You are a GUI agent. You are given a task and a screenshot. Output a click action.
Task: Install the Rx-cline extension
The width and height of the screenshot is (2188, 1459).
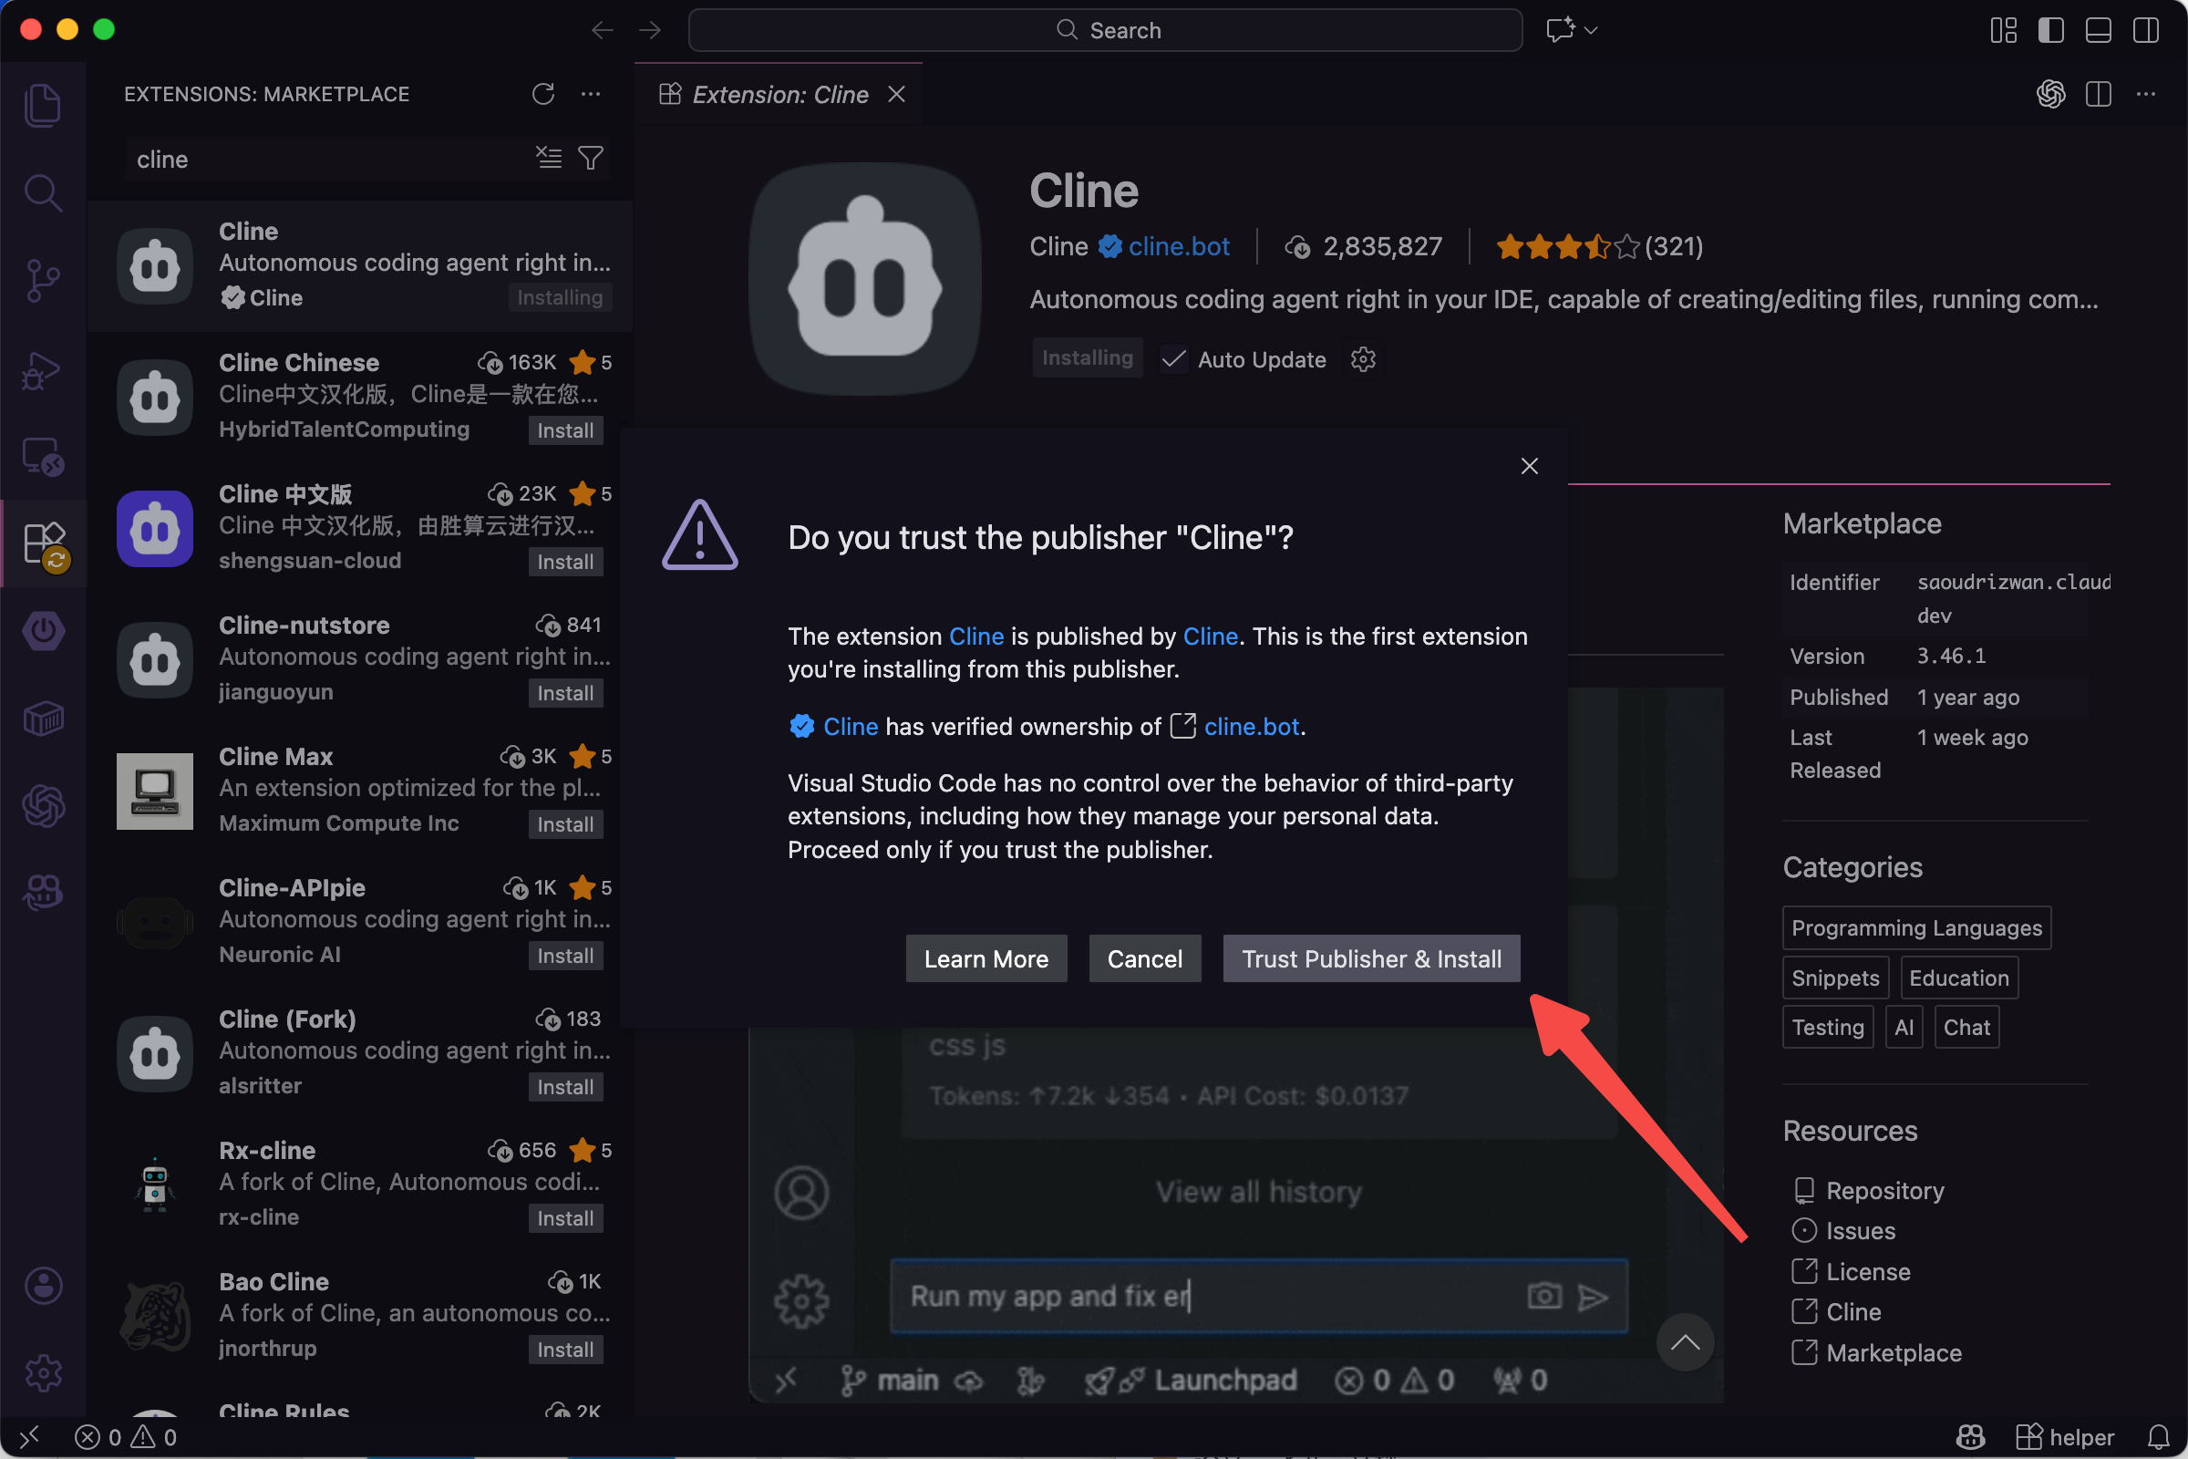pos(564,1218)
